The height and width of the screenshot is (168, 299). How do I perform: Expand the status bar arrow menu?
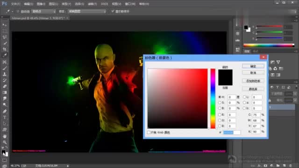coord(68,166)
